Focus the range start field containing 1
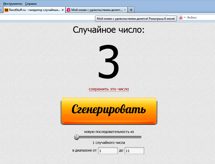215x164 pixels. tap(108, 151)
